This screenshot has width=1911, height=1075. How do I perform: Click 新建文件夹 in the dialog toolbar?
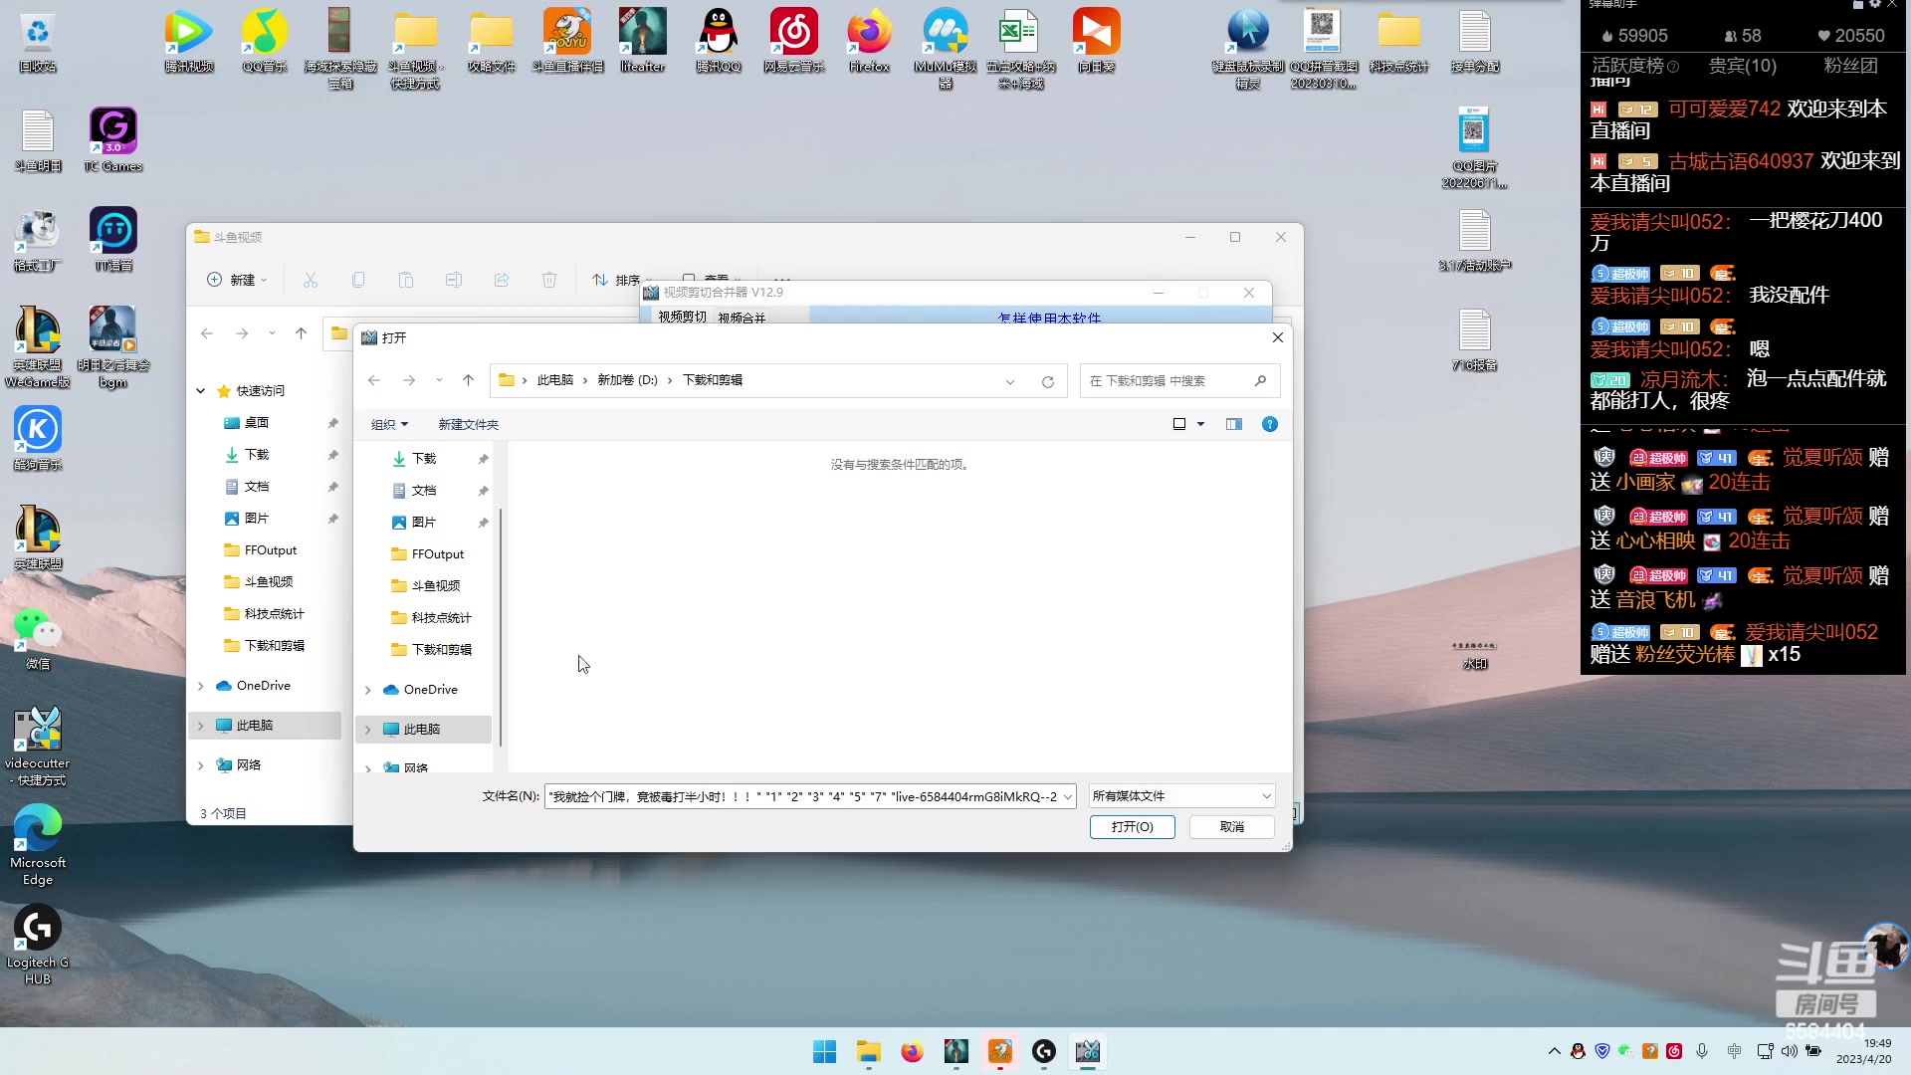point(468,424)
